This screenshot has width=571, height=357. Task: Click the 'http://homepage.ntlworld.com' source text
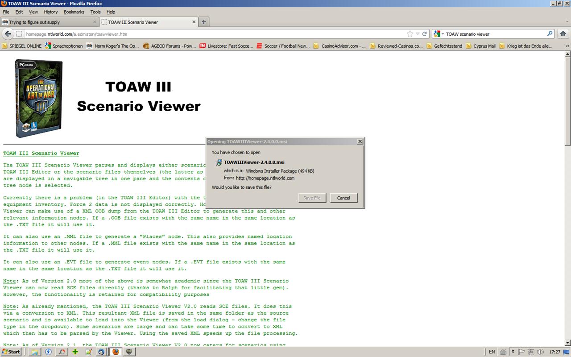coord(265,178)
